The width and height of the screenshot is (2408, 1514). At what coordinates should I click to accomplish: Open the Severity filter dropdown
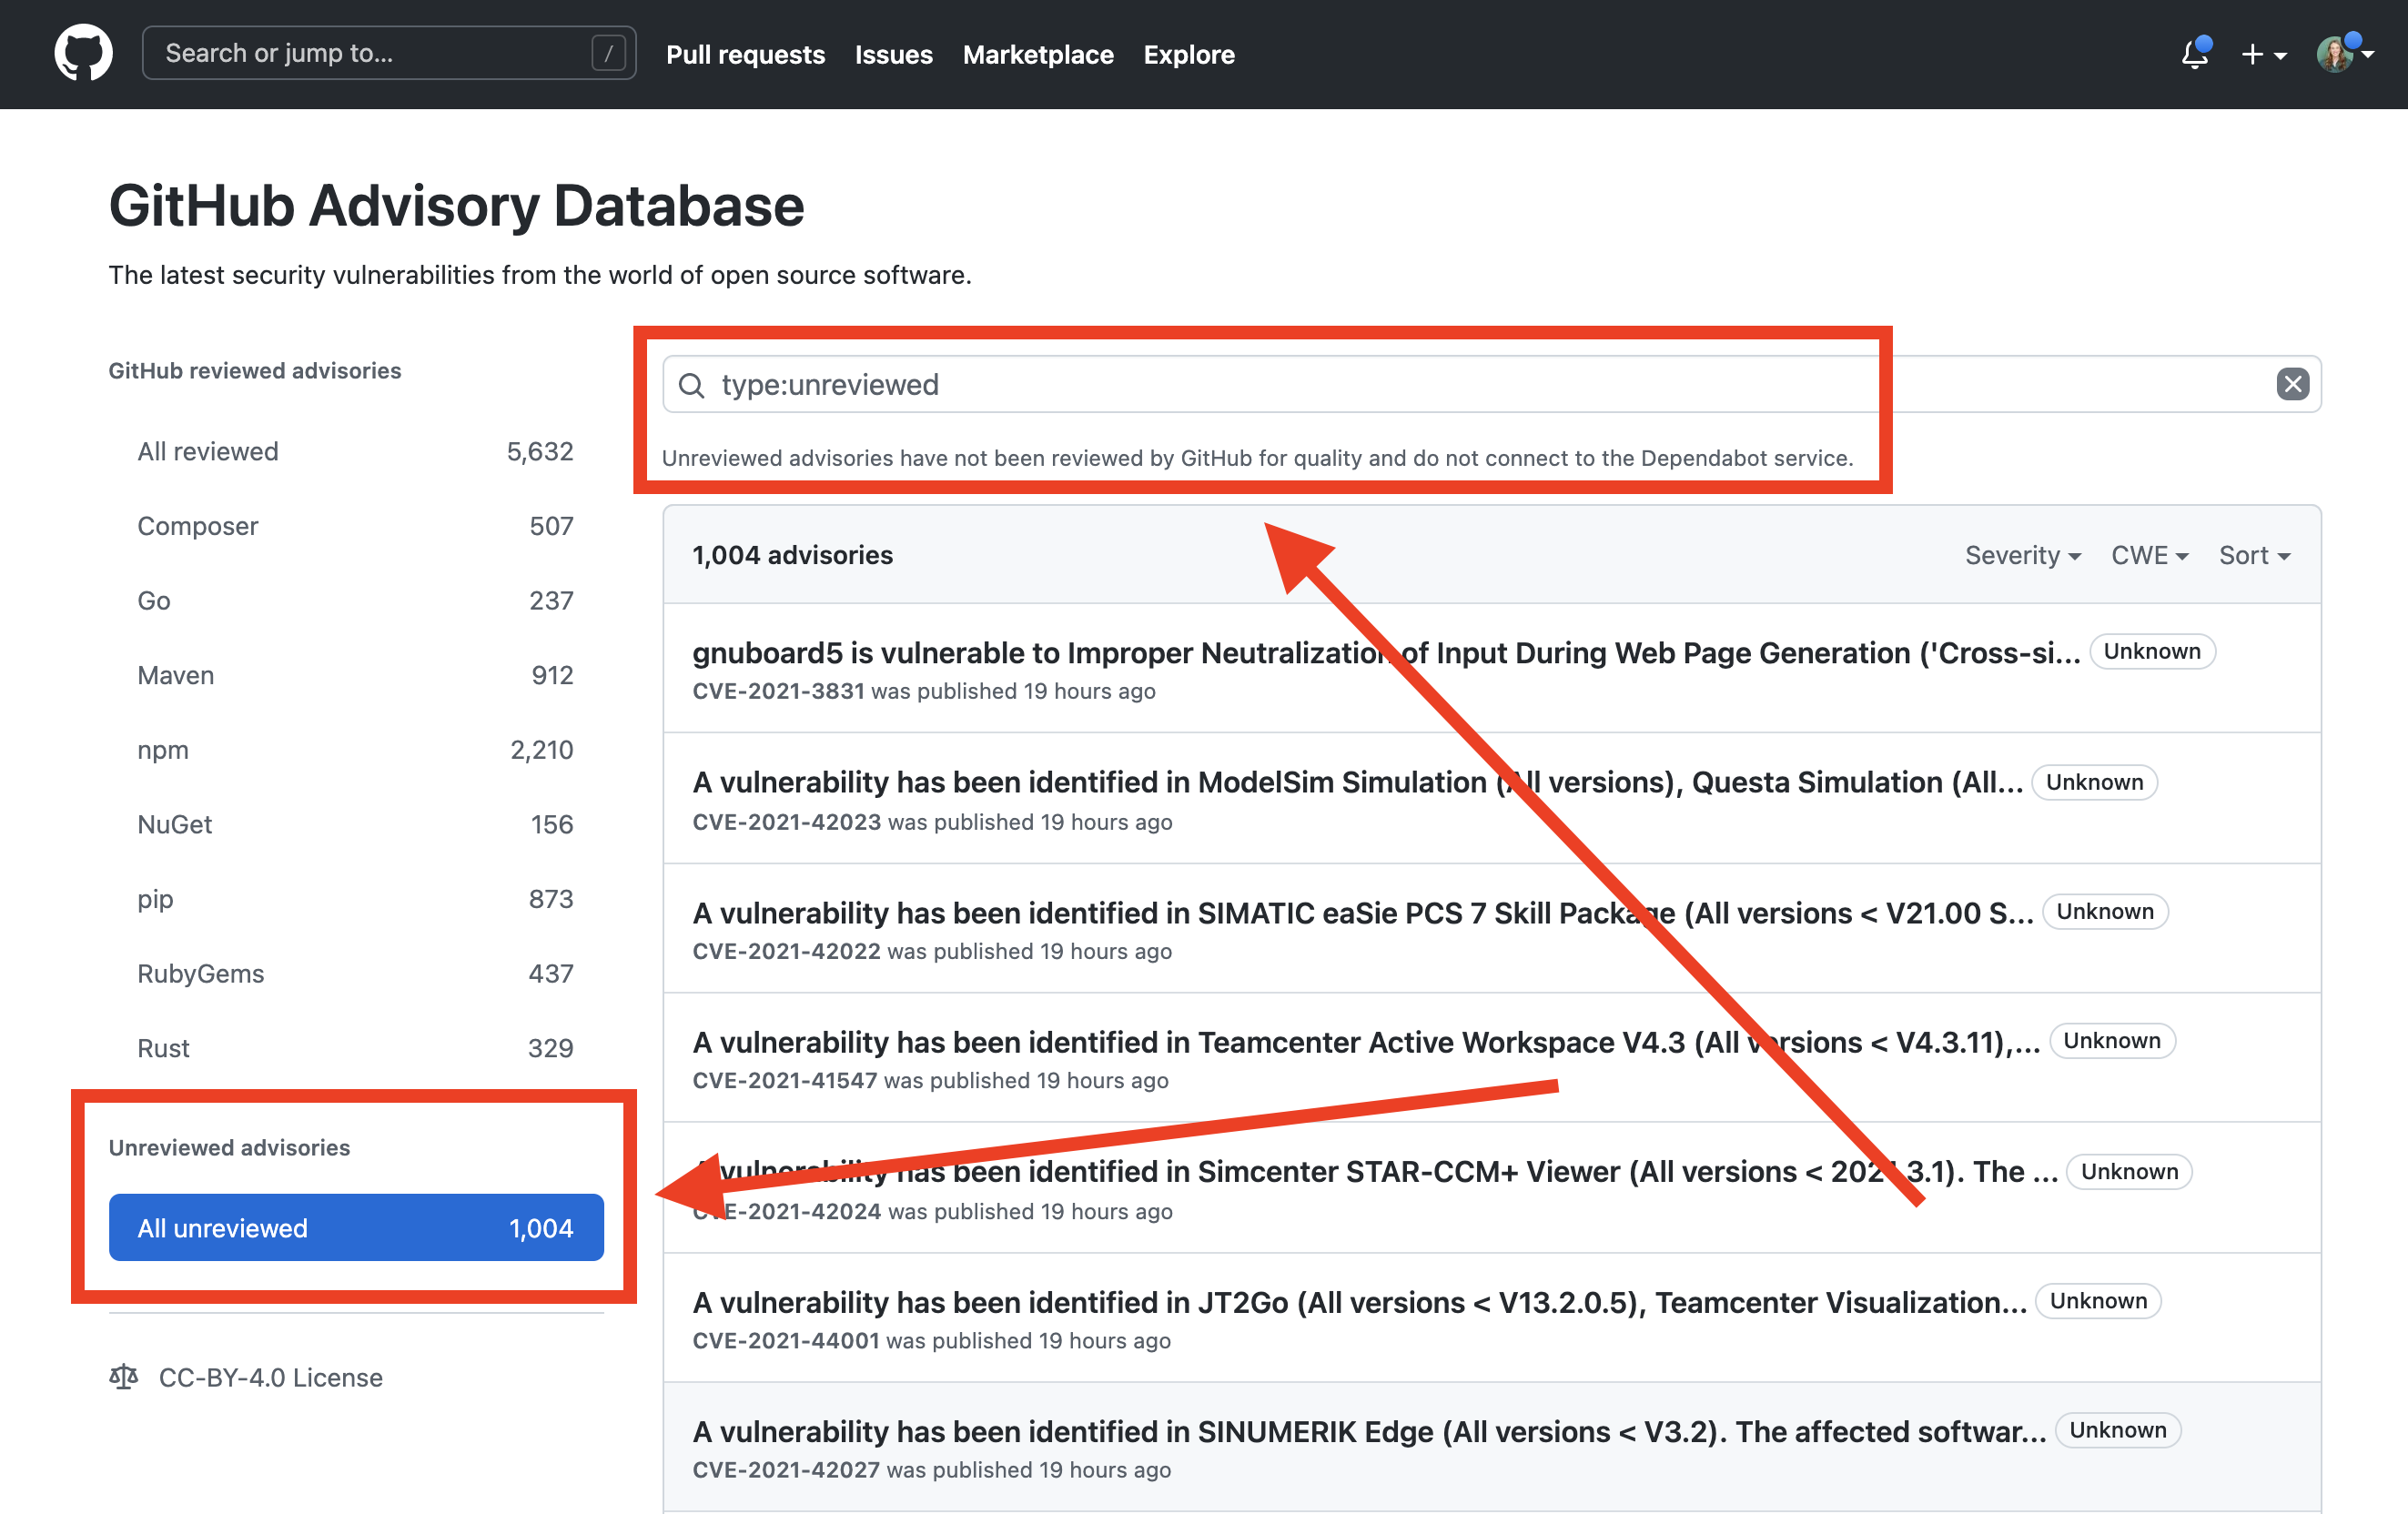[2022, 556]
